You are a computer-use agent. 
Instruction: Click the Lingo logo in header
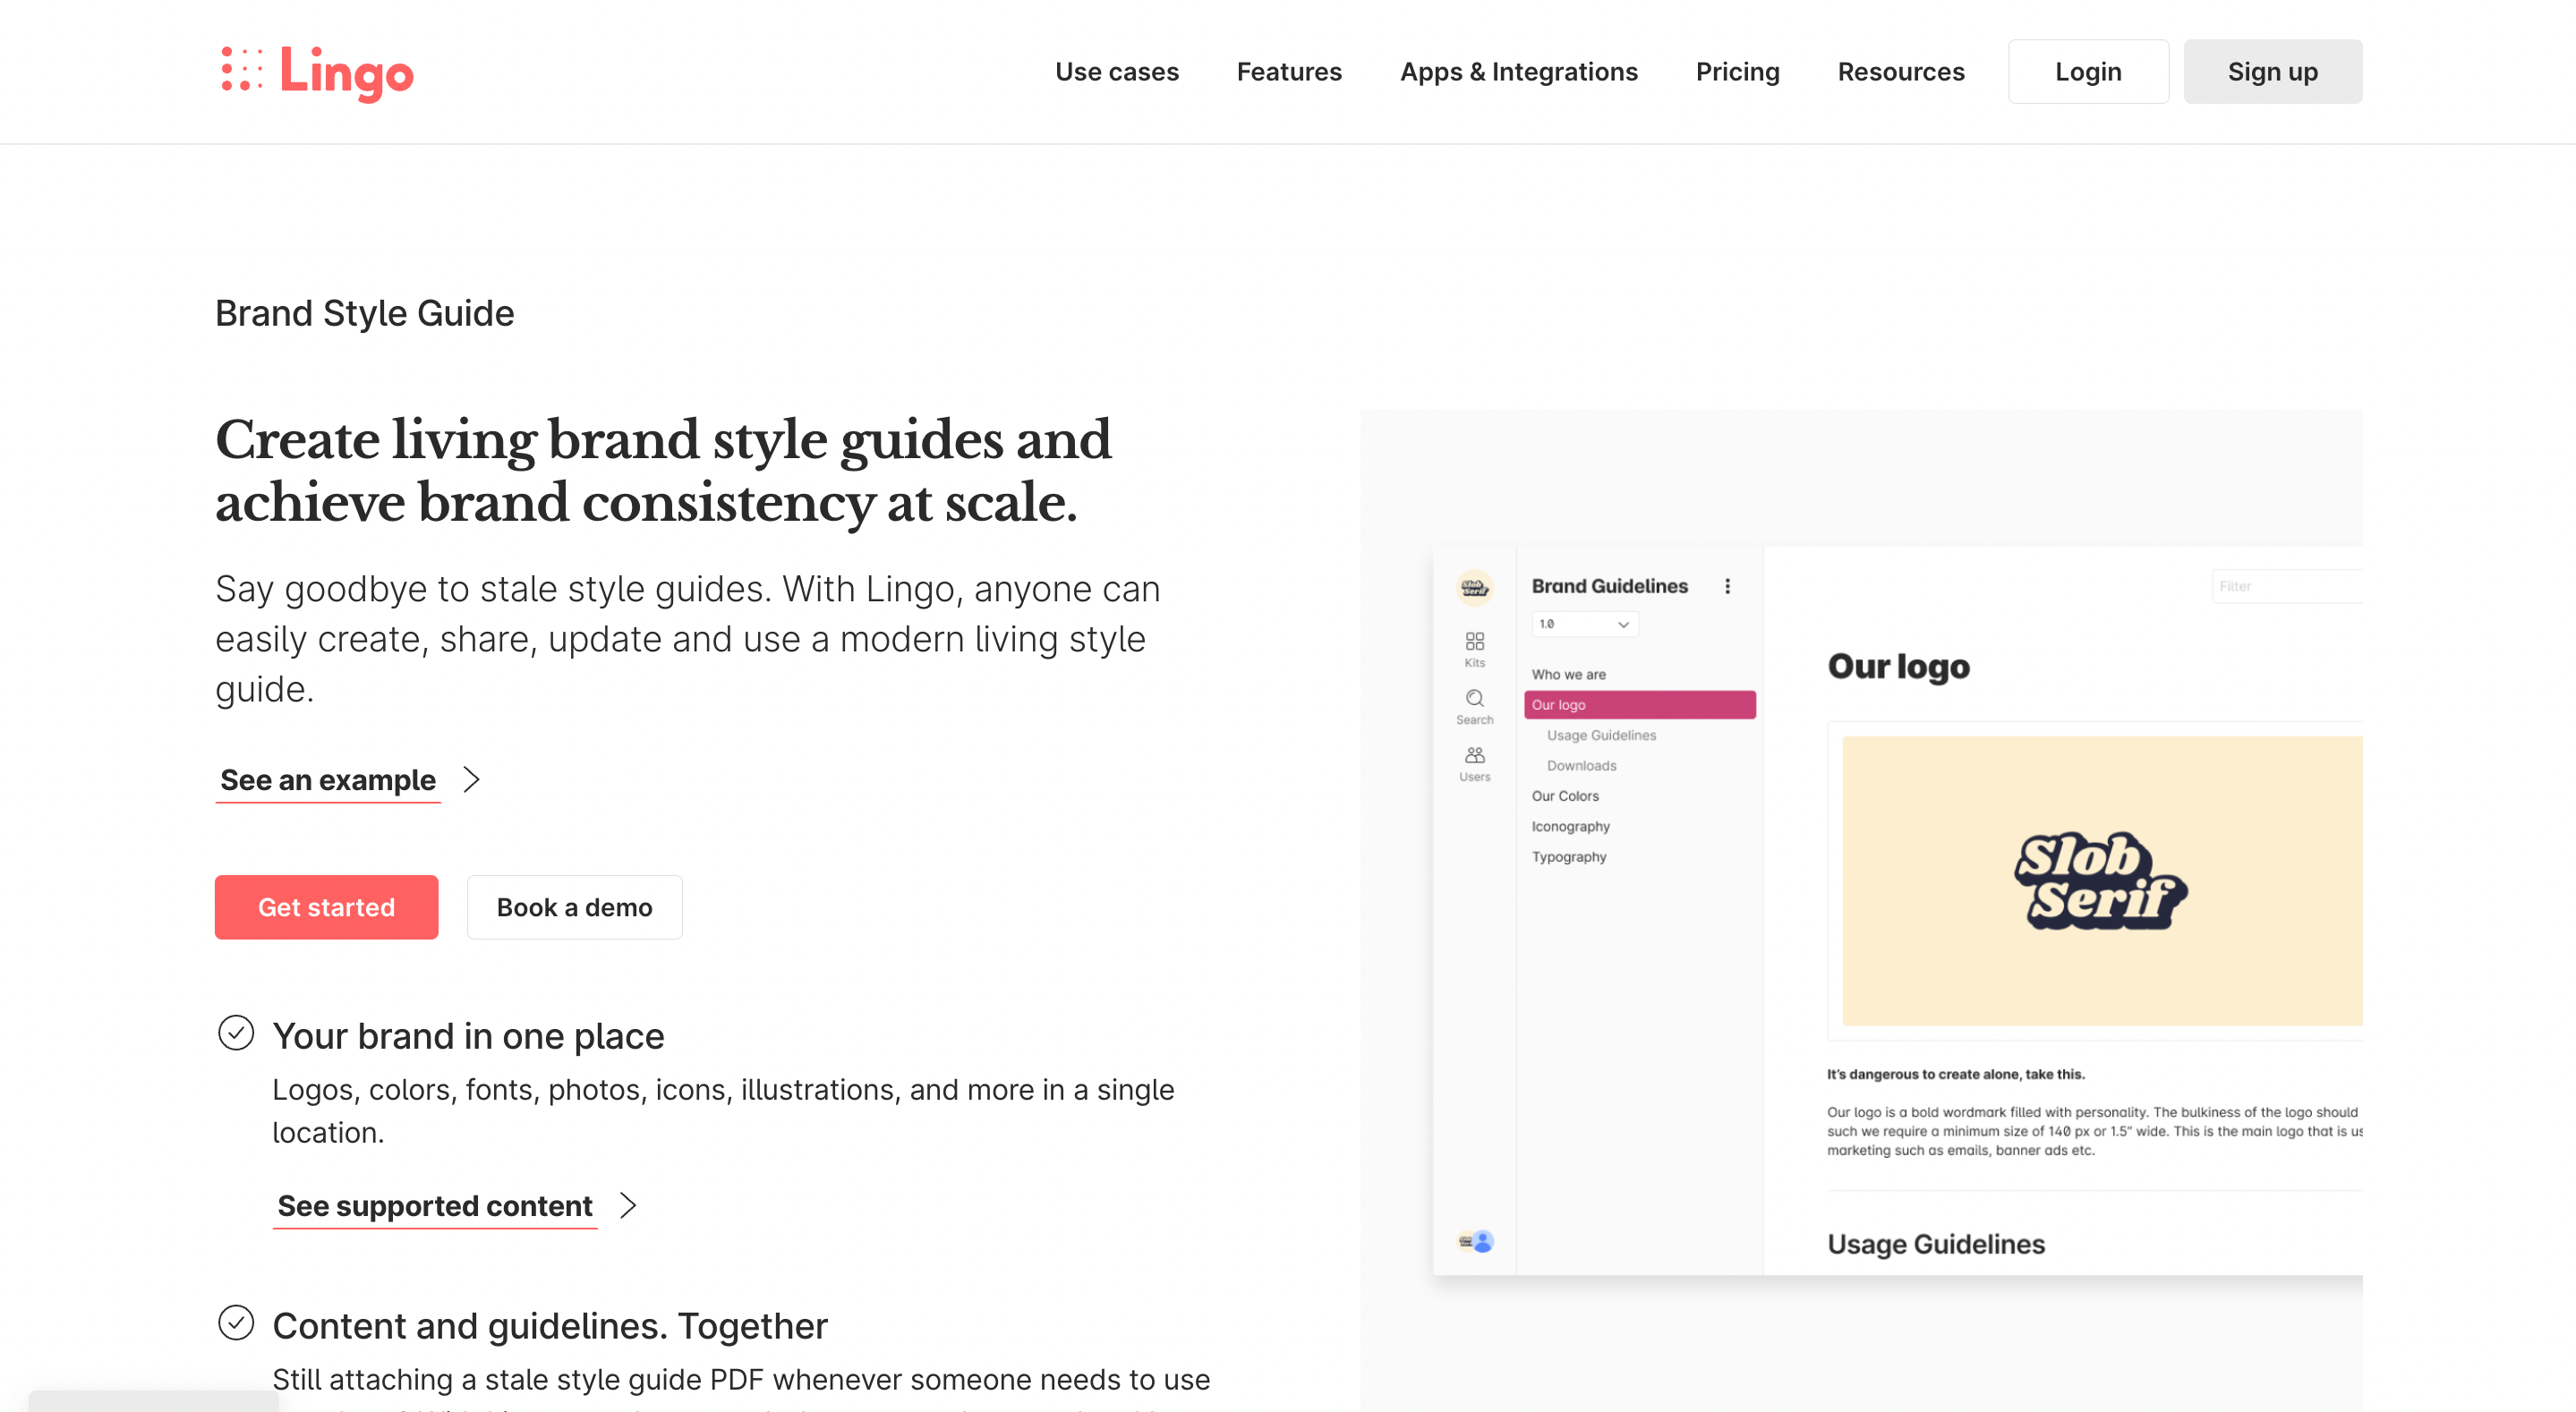[x=316, y=72]
